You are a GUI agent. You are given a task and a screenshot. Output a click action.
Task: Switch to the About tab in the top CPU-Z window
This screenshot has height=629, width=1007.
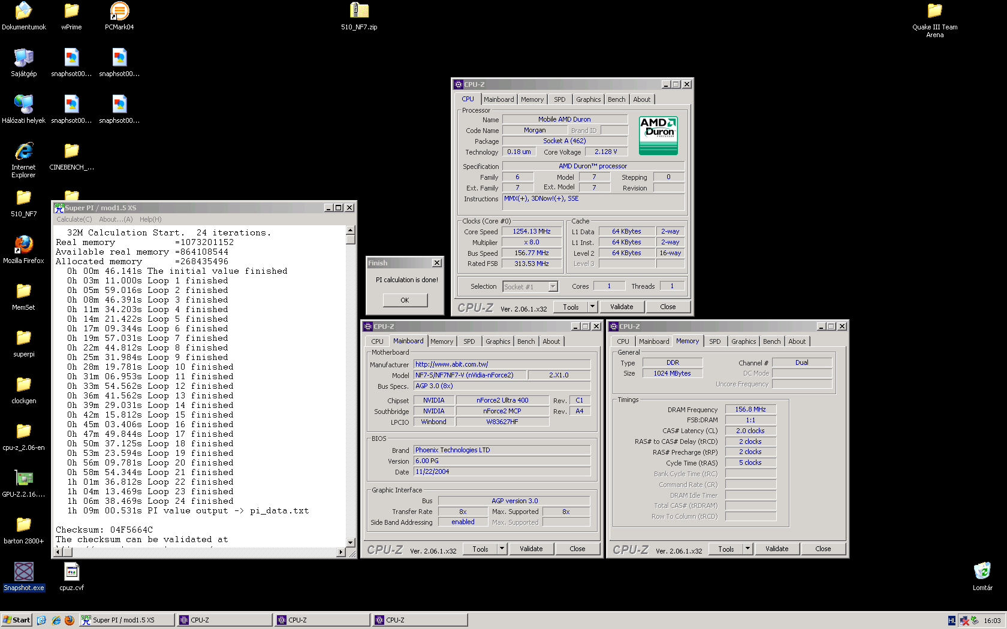[642, 99]
